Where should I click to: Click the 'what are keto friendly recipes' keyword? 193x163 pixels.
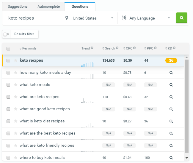point(47,146)
